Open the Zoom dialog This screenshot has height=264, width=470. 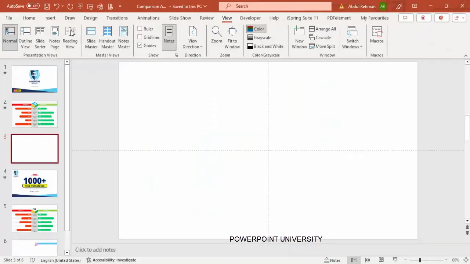(216, 36)
